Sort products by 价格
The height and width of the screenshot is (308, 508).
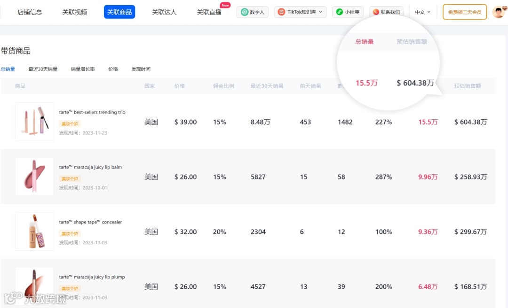point(113,69)
